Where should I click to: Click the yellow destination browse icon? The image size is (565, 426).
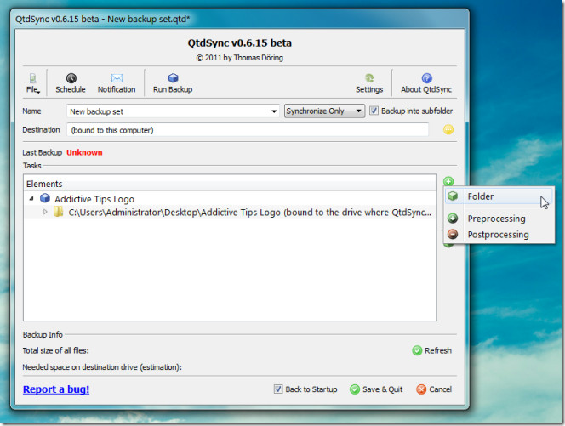pos(448,129)
